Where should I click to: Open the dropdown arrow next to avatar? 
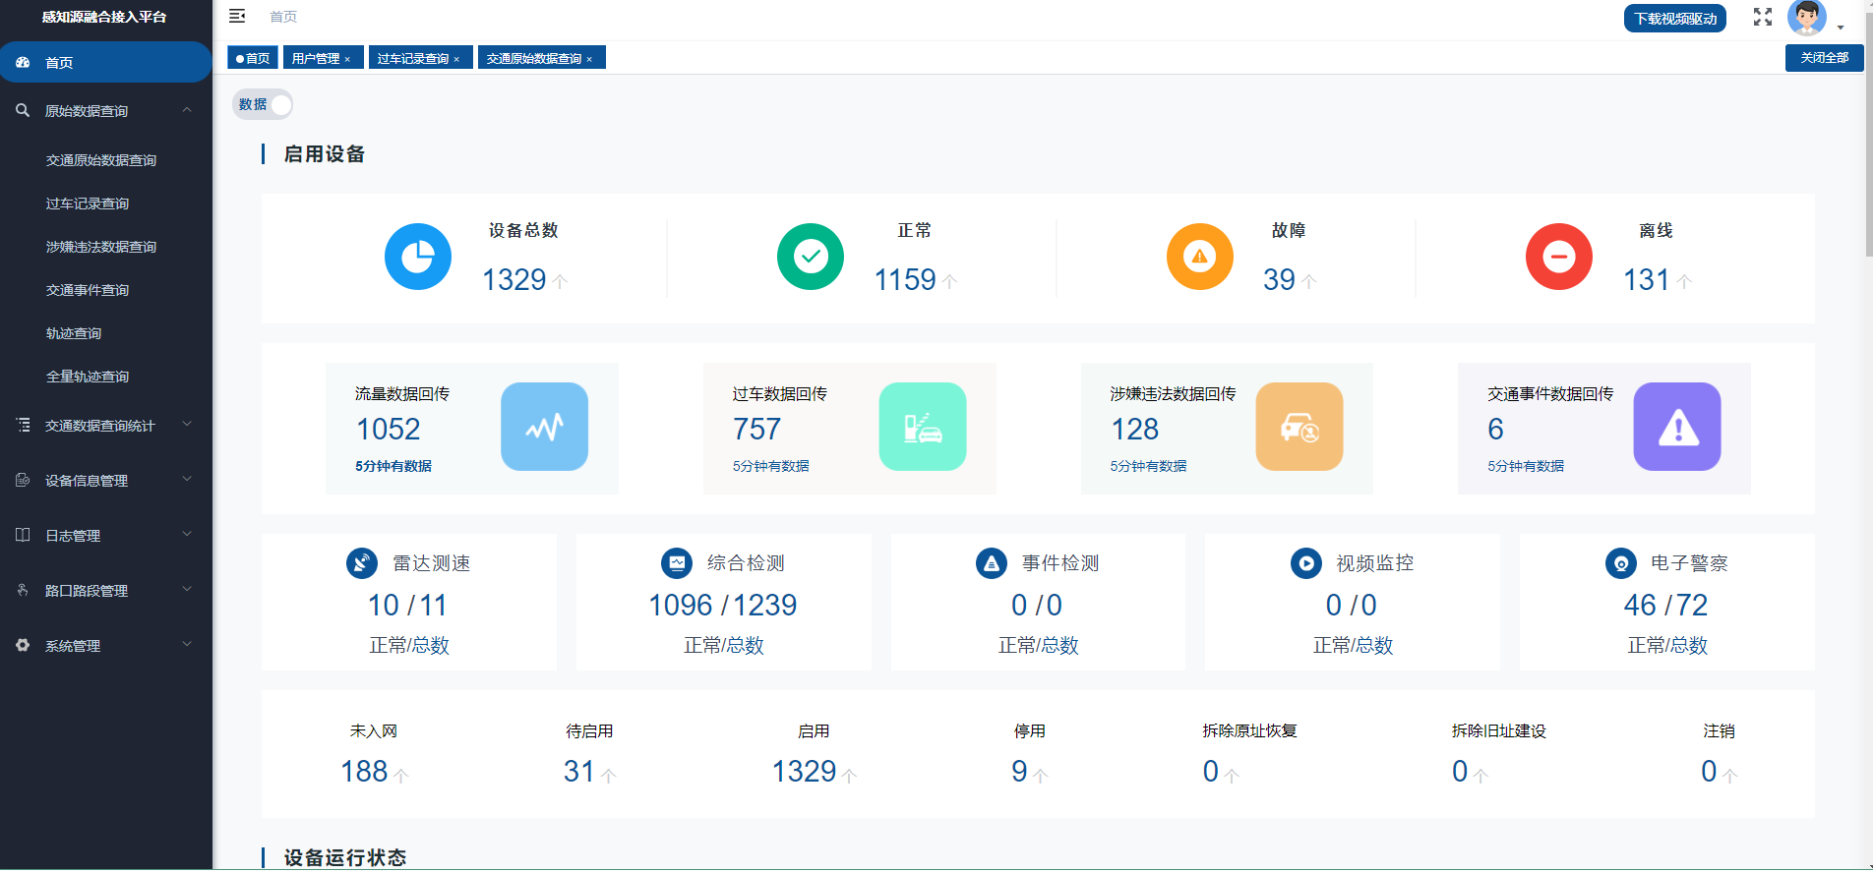tap(1841, 28)
